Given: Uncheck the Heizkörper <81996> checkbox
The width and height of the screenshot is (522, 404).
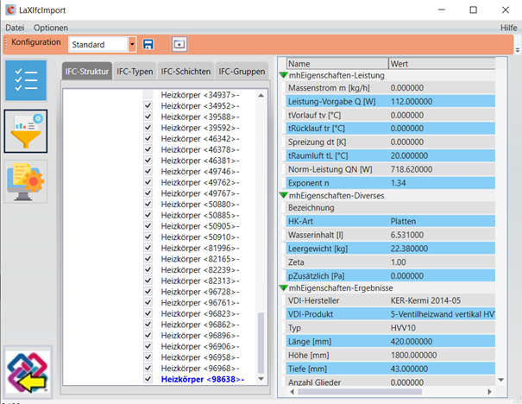Looking at the screenshot, I should click(x=148, y=248).
